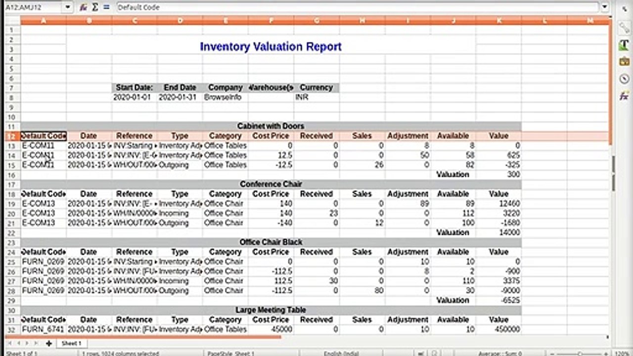Select the value 625 in row 14
Image resolution: width=633 pixels, height=356 pixels.
(498, 155)
